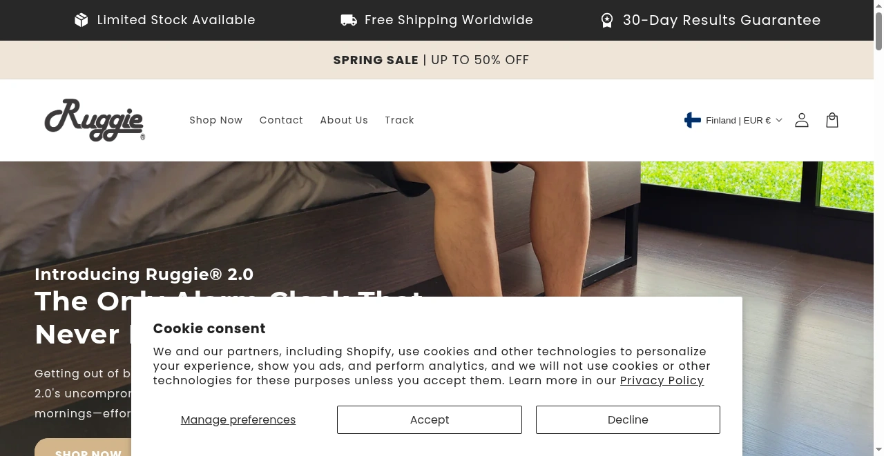Open Manage preferences for cookies
Screen dimensions: 884x456
(x=238, y=419)
